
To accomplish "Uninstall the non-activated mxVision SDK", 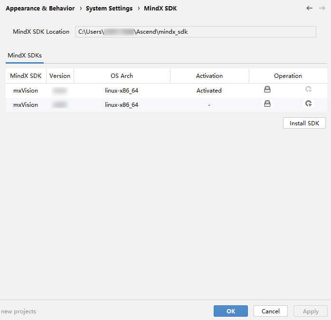I will click(x=267, y=104).
